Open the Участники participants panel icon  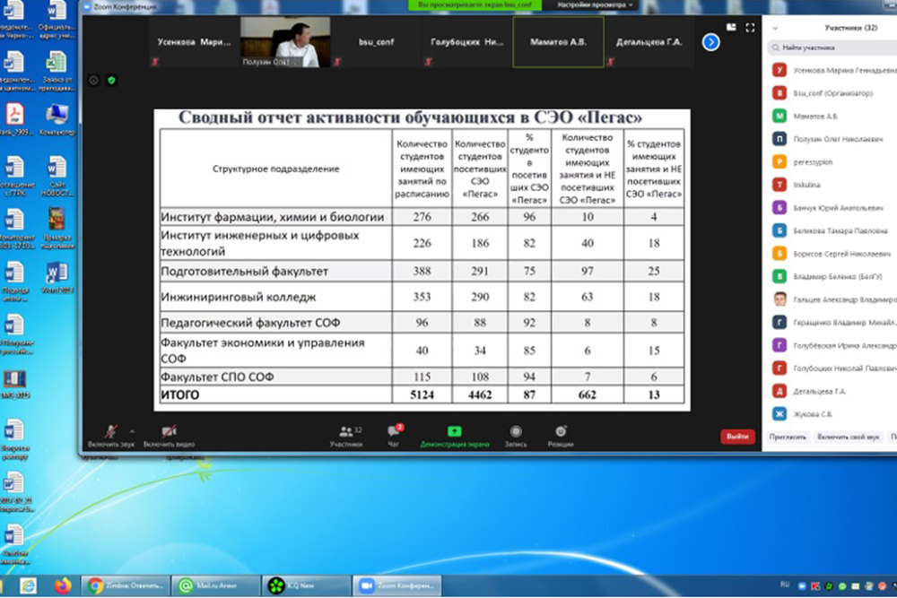[x=345, y=432]
